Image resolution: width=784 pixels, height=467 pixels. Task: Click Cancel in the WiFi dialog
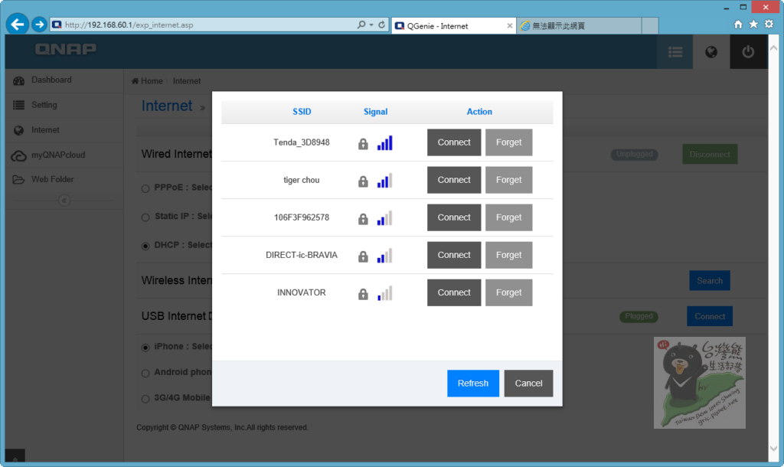[x=528, y=383]
